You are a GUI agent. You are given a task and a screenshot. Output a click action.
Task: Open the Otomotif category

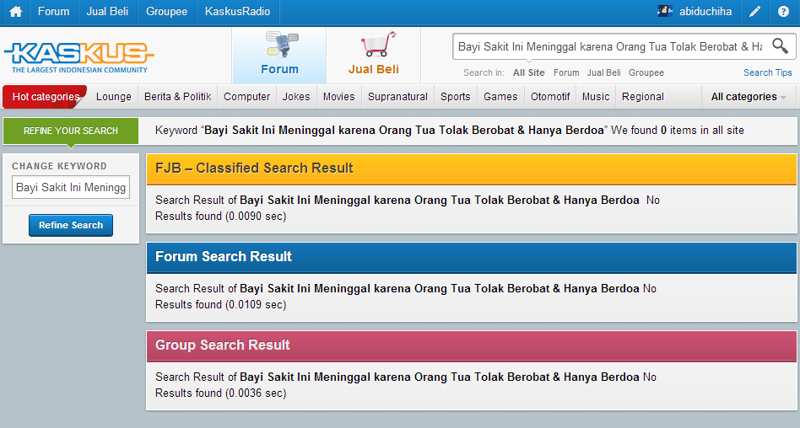coord(550,97)
